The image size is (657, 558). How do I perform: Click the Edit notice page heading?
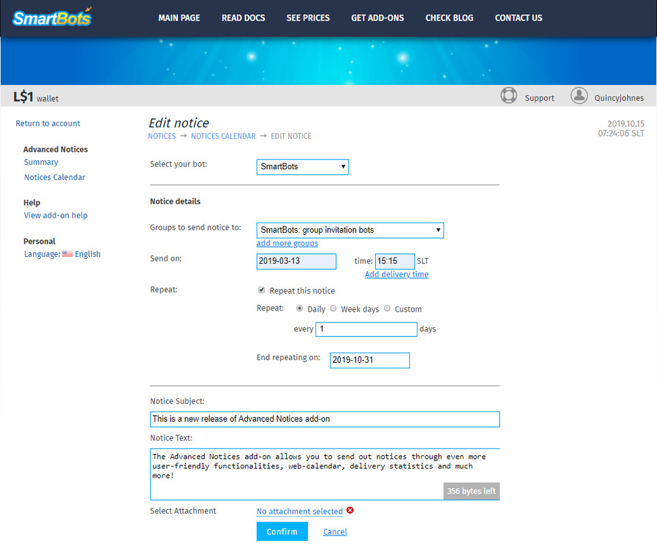click(x=179, y=123)
